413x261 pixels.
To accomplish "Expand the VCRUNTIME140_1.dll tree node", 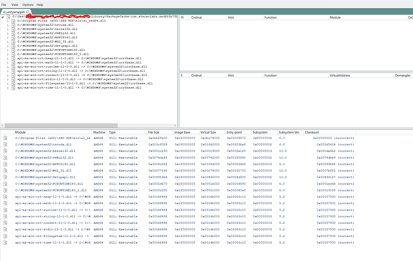I will click(8, 54).
